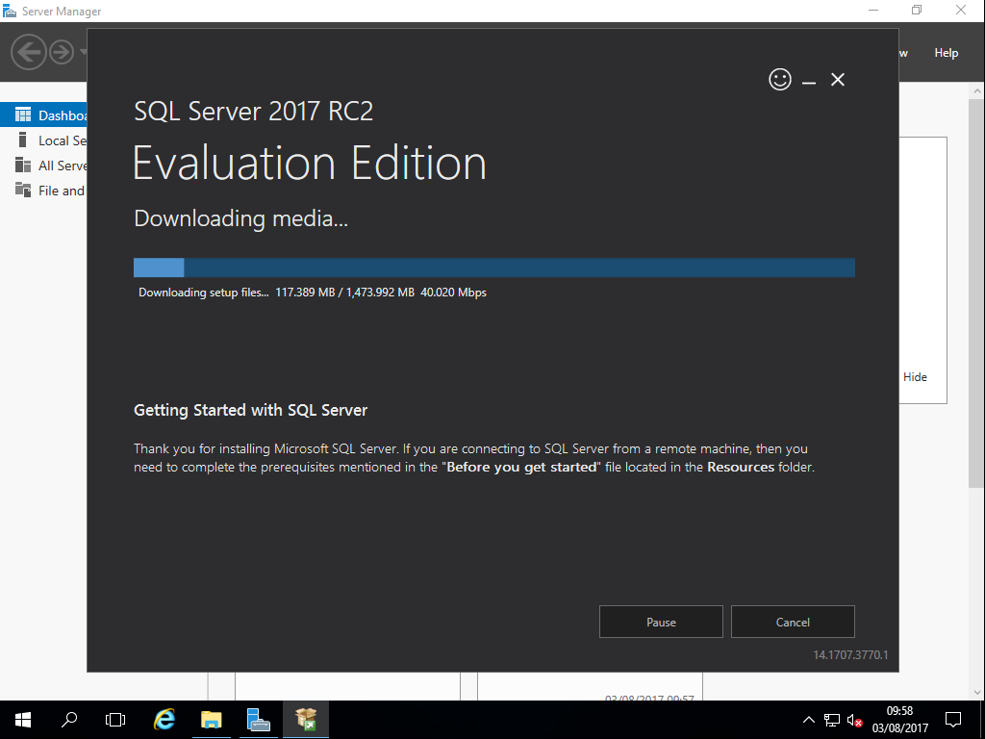
Task: Open the Help menu in Server Manager
Action: coord(946,53)
